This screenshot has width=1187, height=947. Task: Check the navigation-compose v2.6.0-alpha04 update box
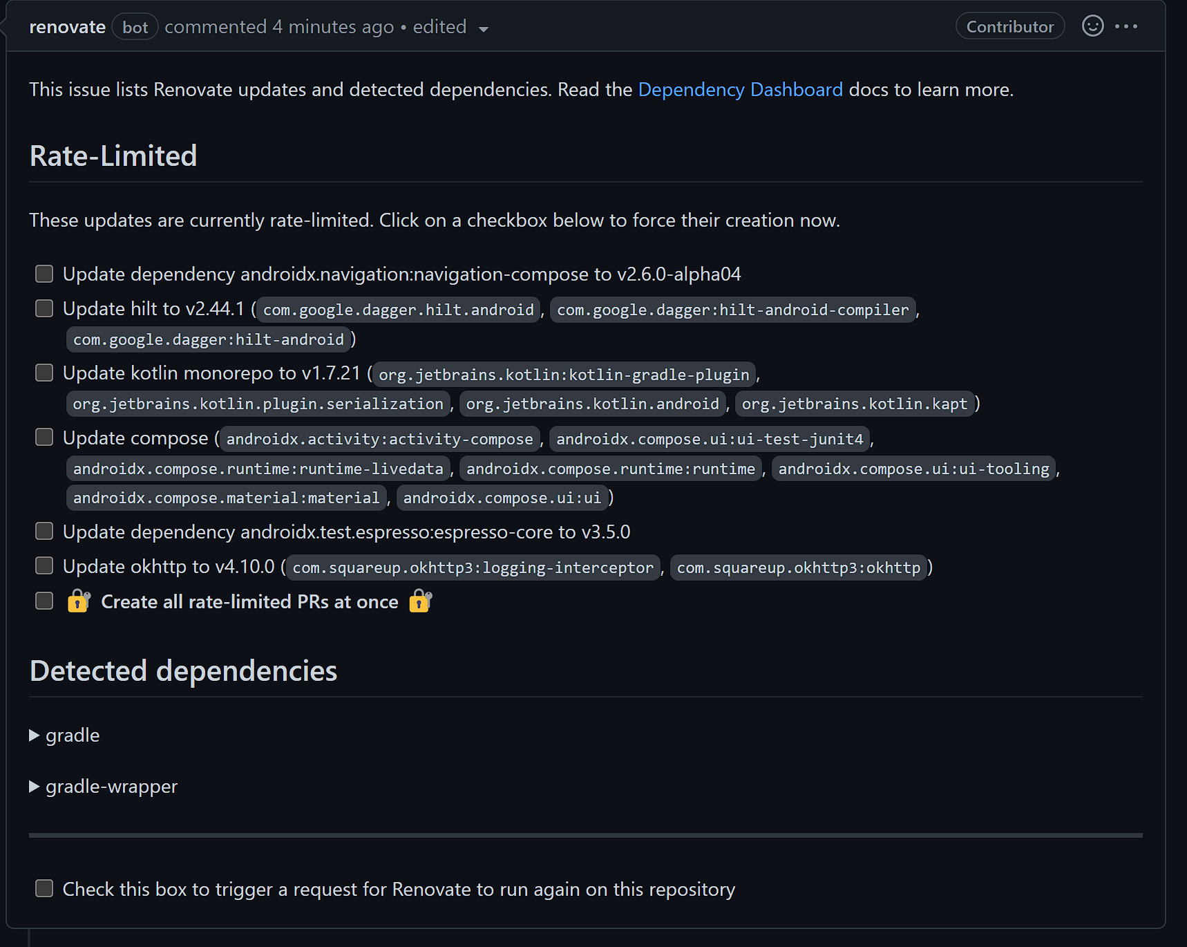tap(44, 274)
